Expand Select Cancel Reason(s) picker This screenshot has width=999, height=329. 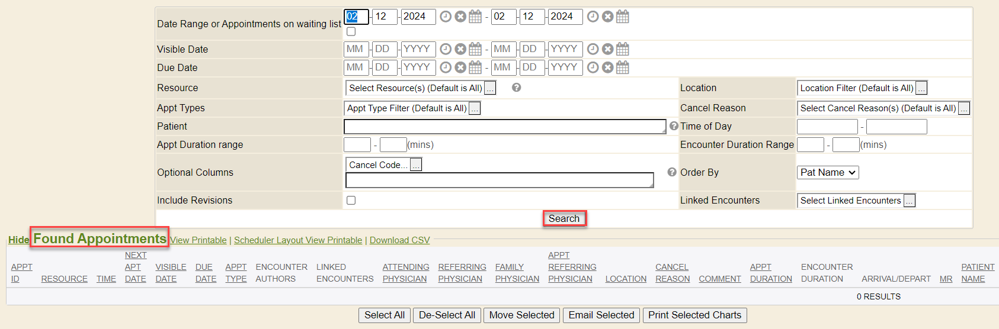[x=963, y=109]
